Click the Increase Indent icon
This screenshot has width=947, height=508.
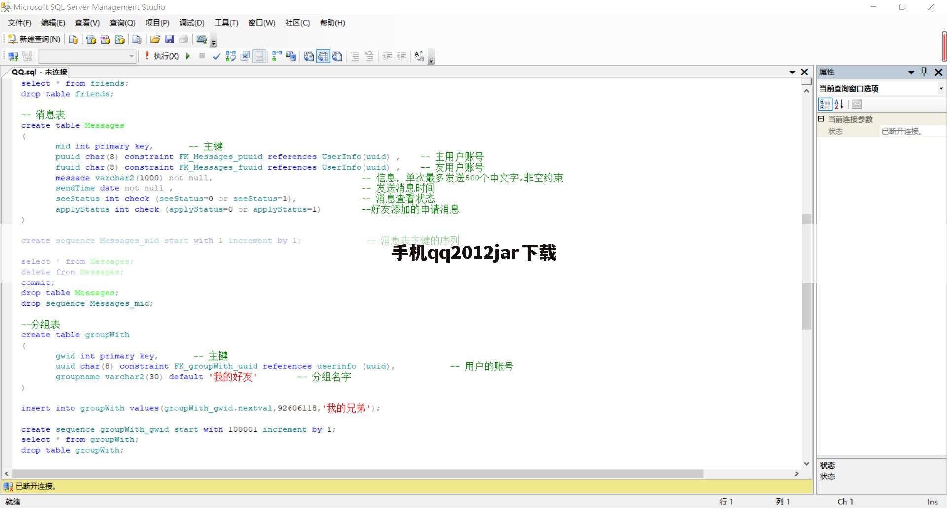401,56
